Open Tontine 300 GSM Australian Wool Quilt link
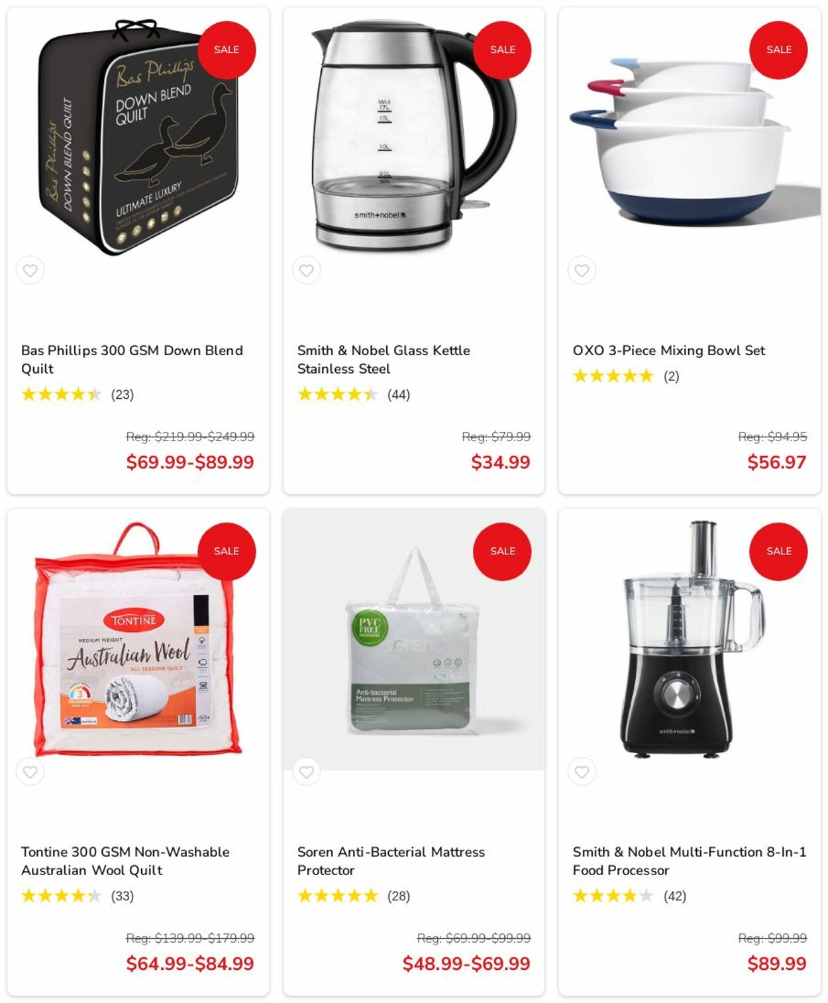Image resolution: width=828 pixels, height=1003 pixels. click(125, 861)
